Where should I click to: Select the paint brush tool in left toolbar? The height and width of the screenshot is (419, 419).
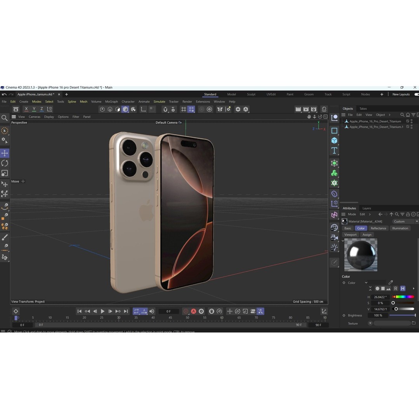coord(5,237)
